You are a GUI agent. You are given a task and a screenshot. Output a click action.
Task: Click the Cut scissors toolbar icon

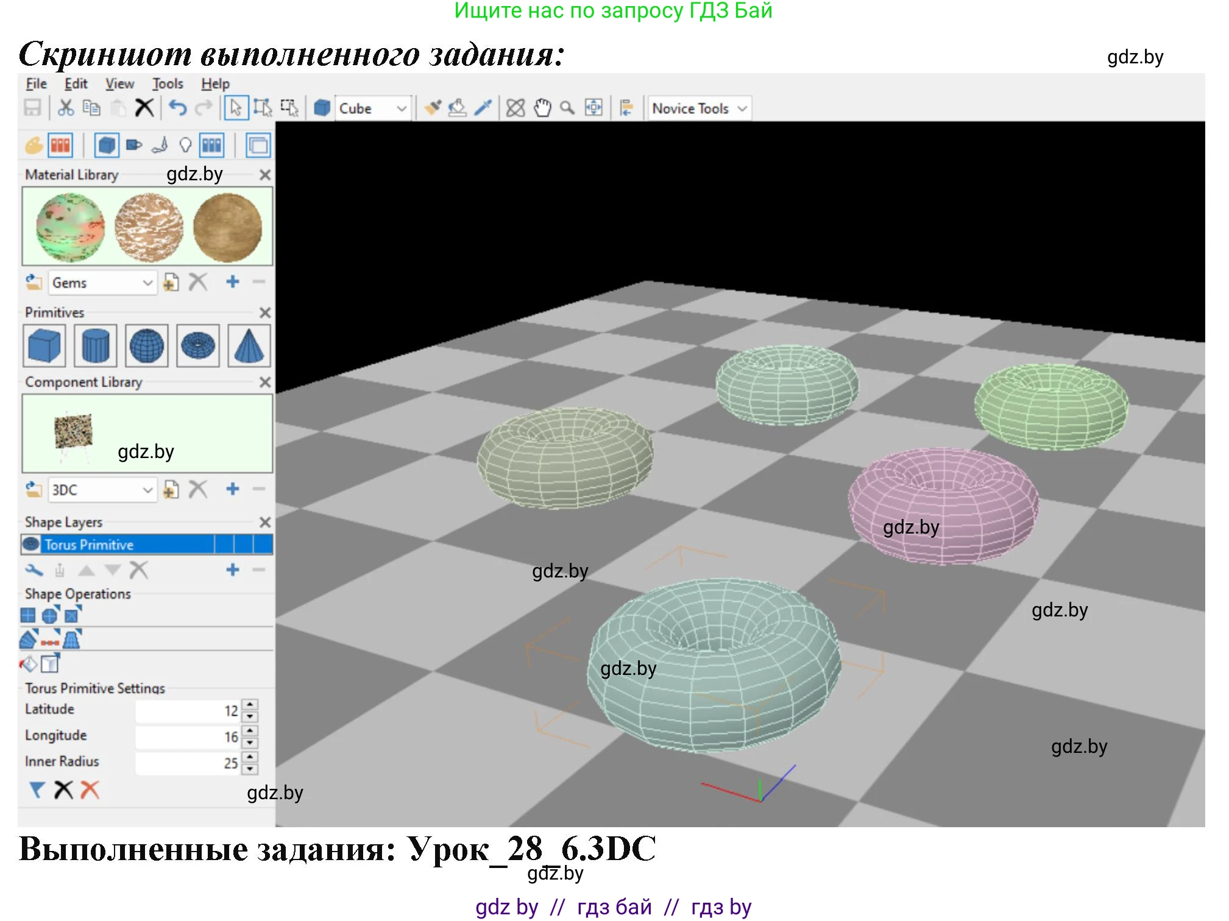click(65, 108)
